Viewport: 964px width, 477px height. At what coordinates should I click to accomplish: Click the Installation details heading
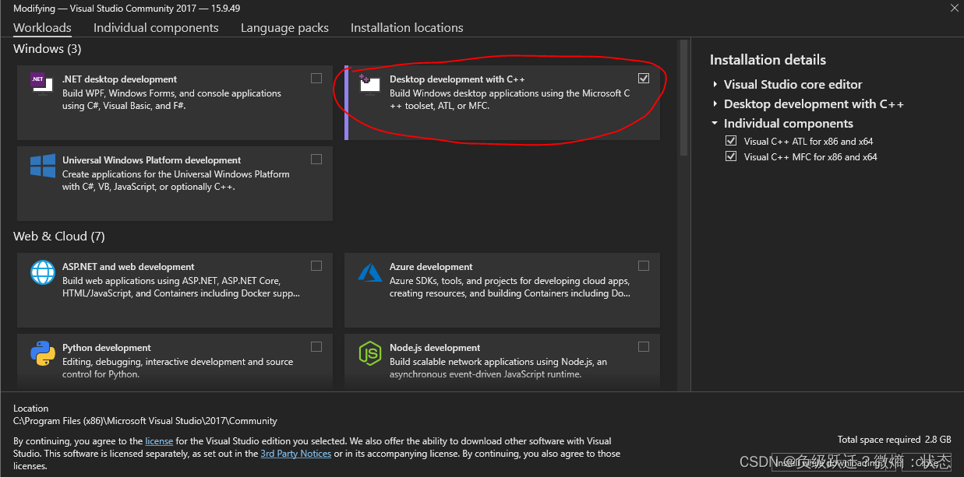(768, 60)
